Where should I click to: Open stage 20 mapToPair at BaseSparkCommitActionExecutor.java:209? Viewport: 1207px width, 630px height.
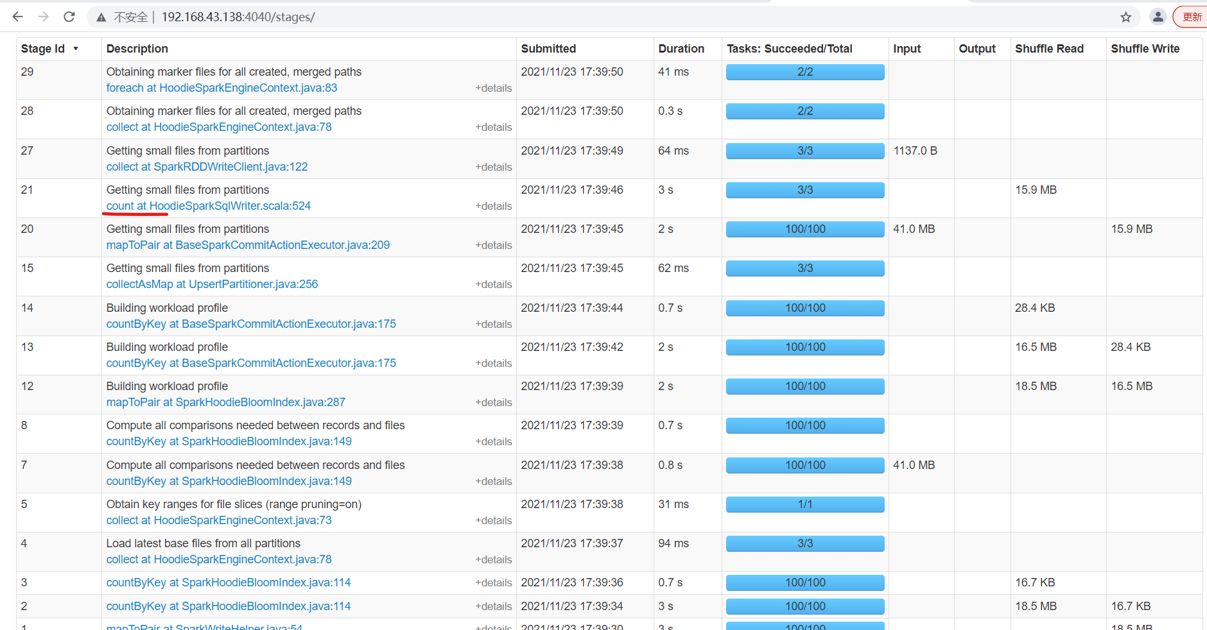248,245
